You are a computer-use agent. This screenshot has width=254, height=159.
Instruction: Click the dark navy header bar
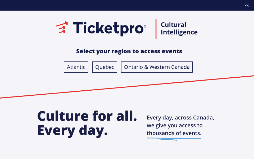click(127, 5)
